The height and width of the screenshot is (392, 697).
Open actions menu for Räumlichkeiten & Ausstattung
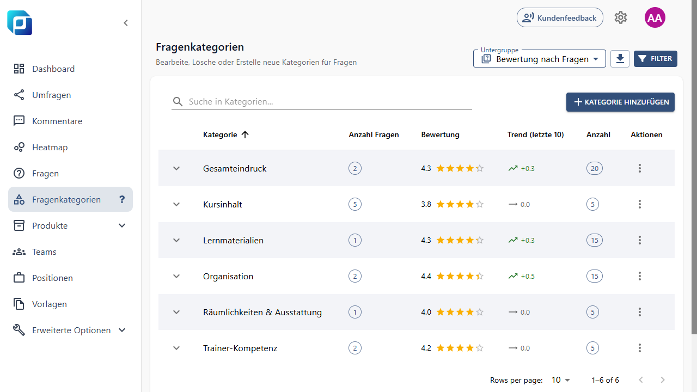[x=640, y=312]
